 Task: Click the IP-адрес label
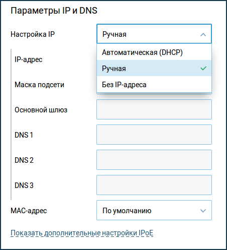[x=29, y=59]
